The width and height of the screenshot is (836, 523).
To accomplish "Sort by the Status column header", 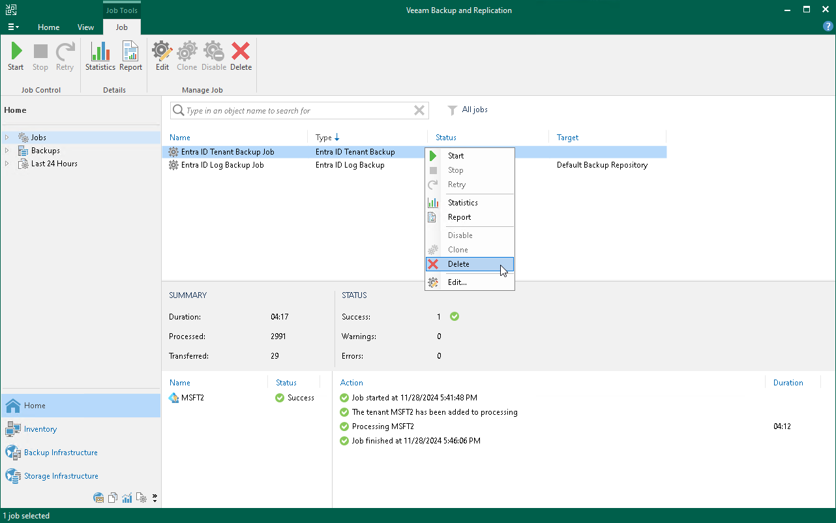I will click(446, 138).
